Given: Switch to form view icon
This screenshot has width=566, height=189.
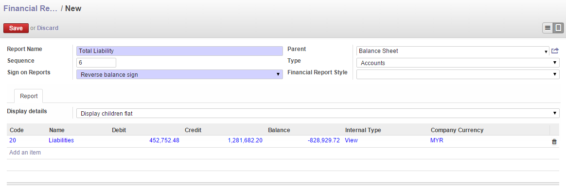Looking at the screenshot, I should click(x=558, y=28).
